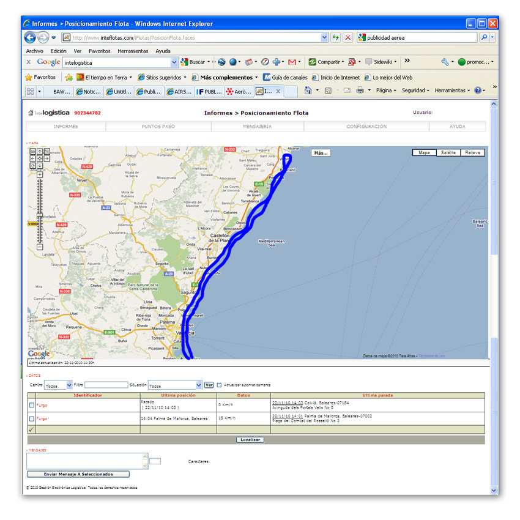
Task: Switch the map to Satélite view
Action: [448, 152]
